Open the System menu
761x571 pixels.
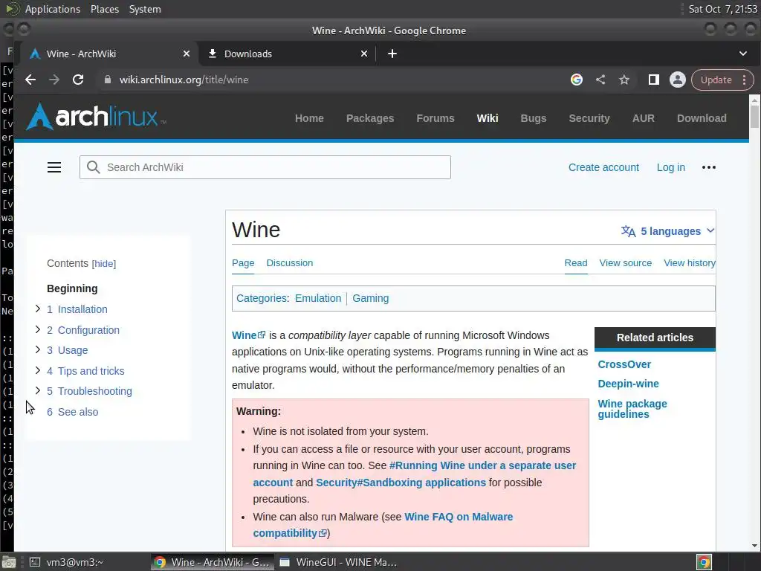145,9
